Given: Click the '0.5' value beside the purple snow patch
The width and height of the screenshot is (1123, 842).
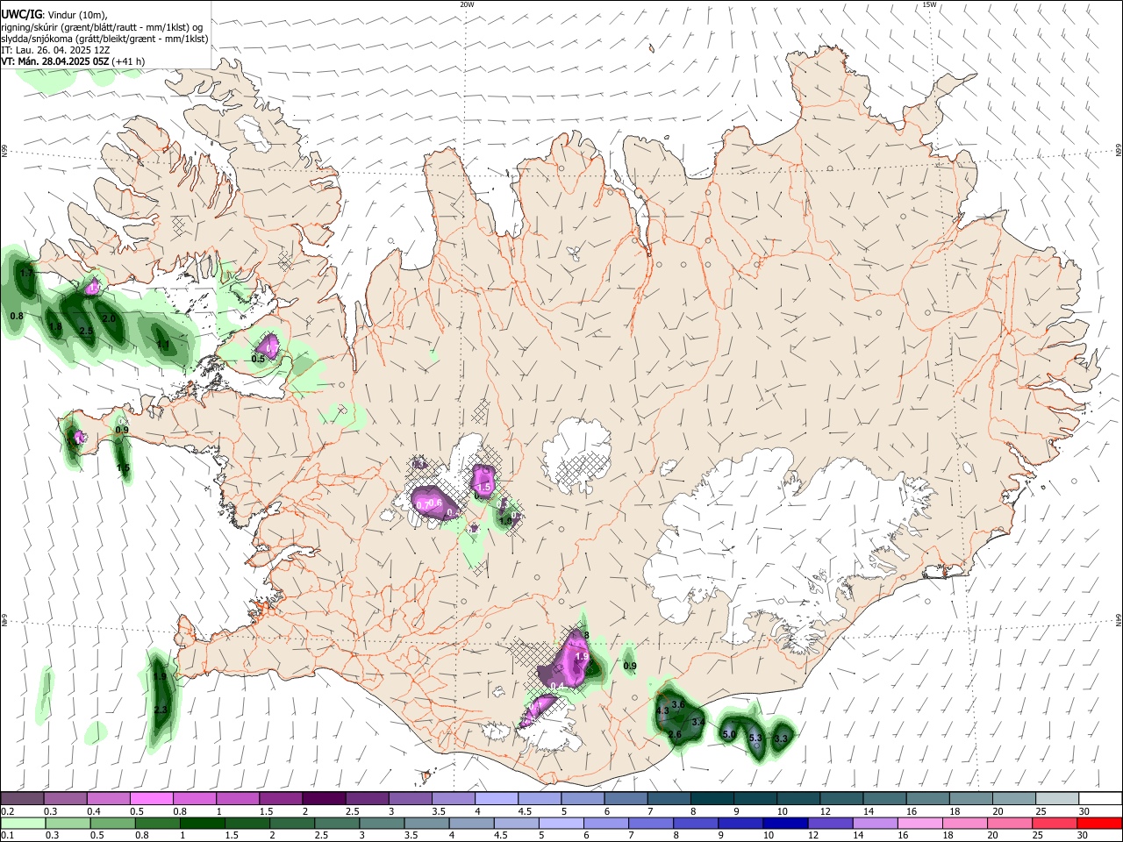Looking at the screenshot, I should tap(258, 359).
